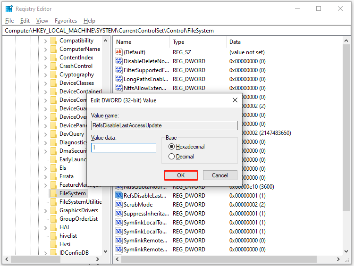Click the hivelist folder icon
Screen dimensions: 354x266
(x=53, y=236)
